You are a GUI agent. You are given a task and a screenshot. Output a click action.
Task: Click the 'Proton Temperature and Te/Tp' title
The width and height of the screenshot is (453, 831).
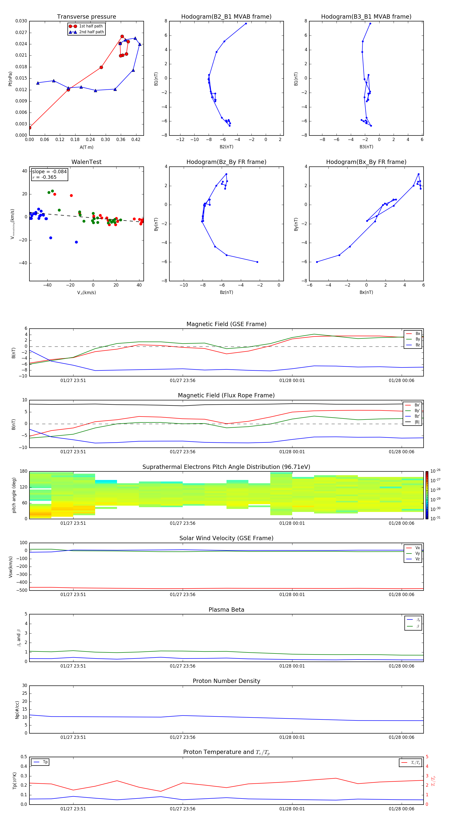tap(226, 752)
